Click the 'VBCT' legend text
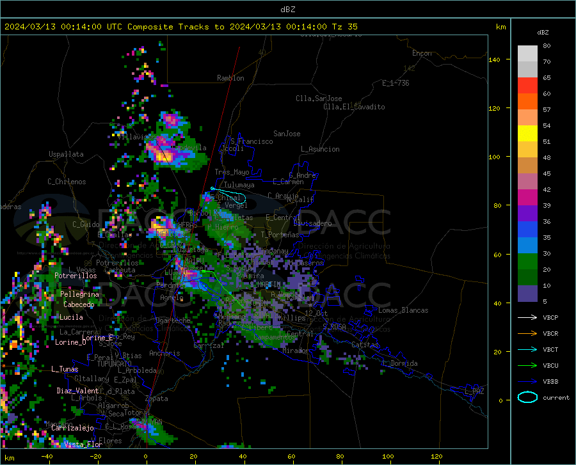 click(550, 350)
